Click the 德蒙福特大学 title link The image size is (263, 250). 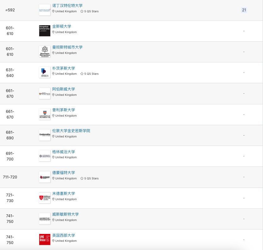click(x=64, y=172)
